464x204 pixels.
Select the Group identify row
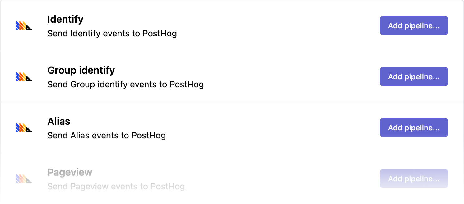click(x=218, y=76)
